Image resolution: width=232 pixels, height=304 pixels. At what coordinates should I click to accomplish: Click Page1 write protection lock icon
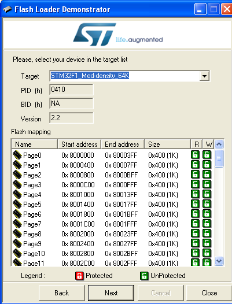click(207, 165)
